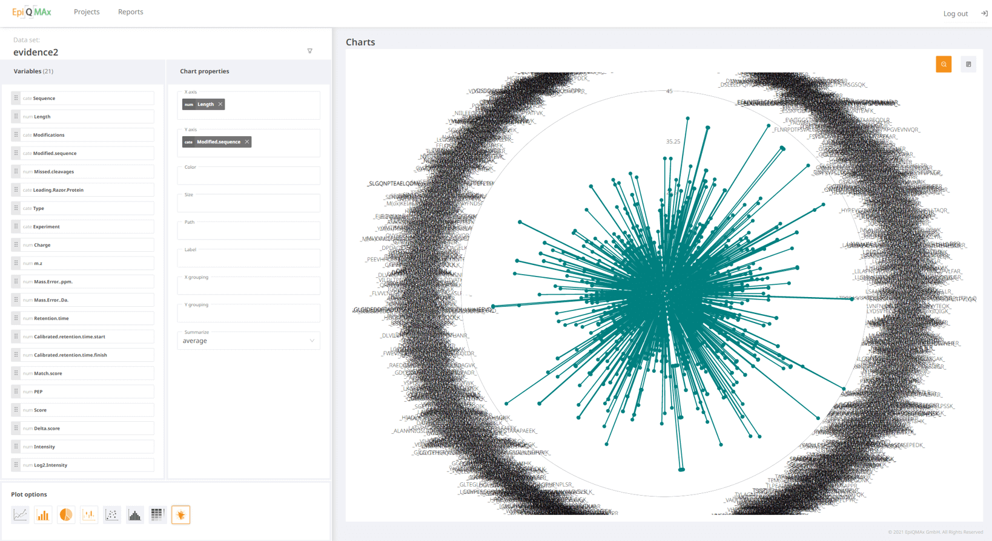Open the data set filter funnel

pos(310,51)
